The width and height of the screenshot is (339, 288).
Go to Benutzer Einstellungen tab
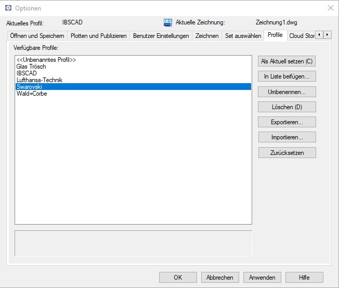[161, 36]
